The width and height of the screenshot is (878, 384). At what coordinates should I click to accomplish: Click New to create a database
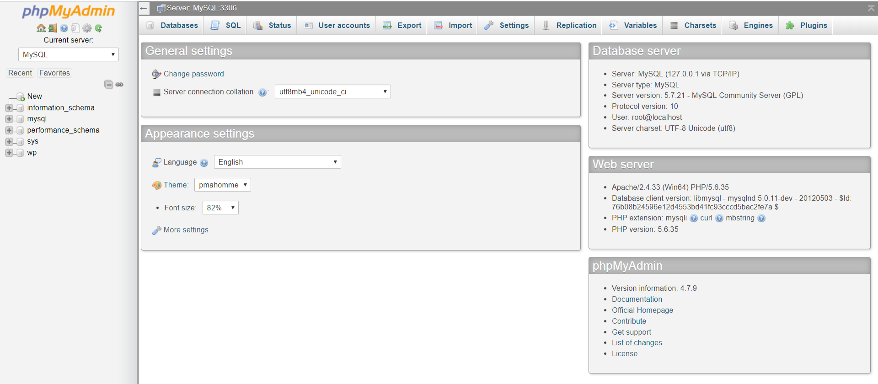click(34, 96)
